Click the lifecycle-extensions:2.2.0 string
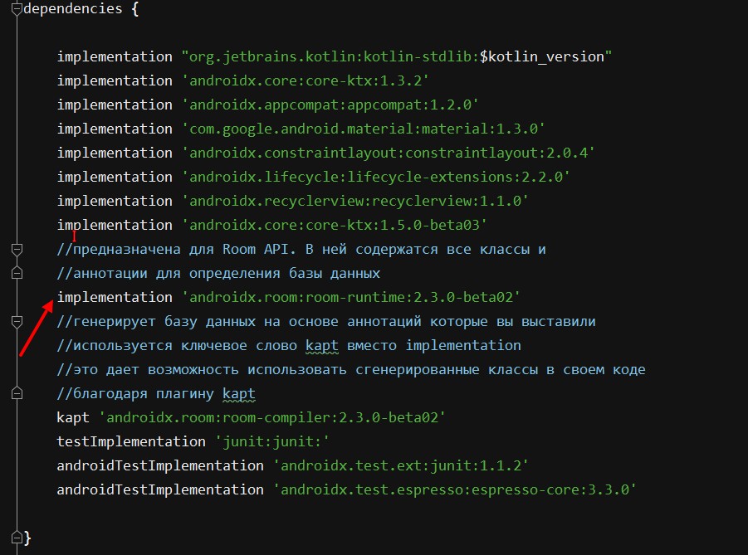Screen dimensions: 748x555 [375, 177]
